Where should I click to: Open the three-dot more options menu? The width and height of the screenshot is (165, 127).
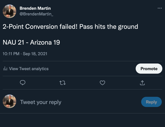[x=160, y=8]
